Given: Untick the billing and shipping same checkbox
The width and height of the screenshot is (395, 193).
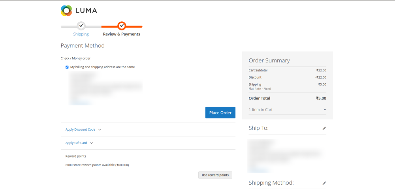Looking at the screenshot, I should coord(67,67).
